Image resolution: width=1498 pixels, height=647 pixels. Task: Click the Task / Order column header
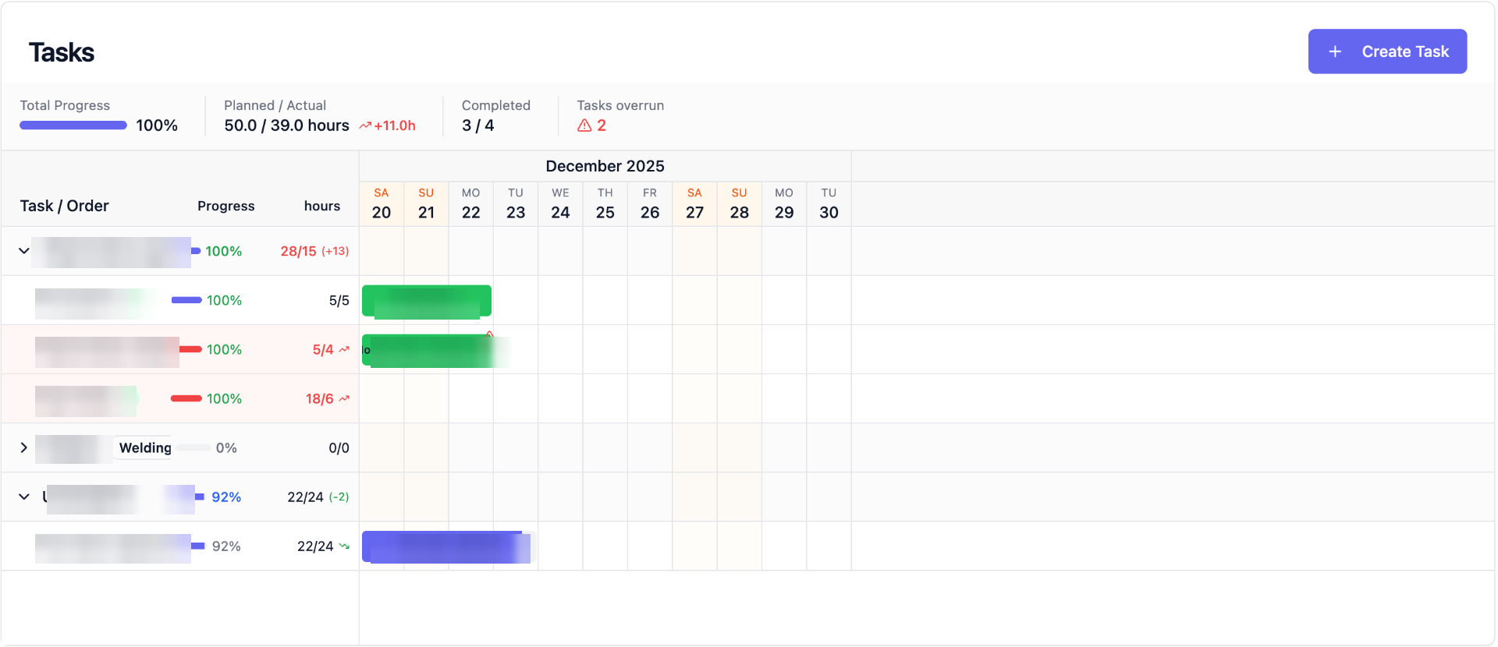tap(65, 206)
